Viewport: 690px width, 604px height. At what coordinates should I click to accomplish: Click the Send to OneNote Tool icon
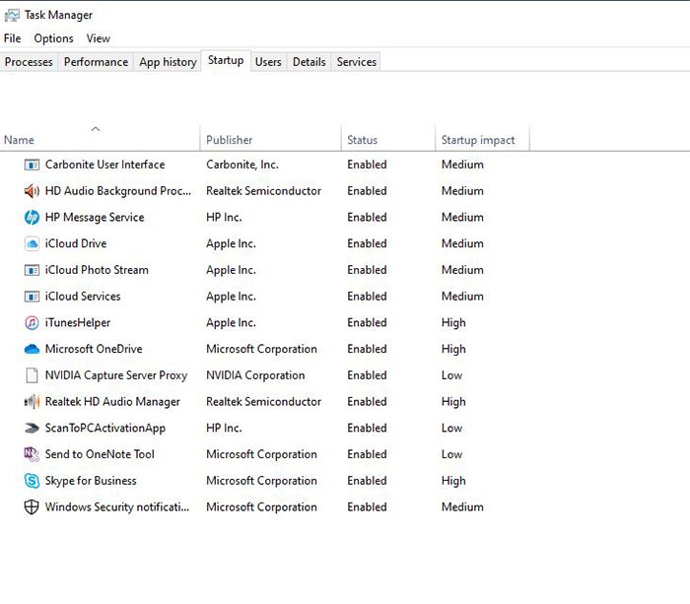32,454
